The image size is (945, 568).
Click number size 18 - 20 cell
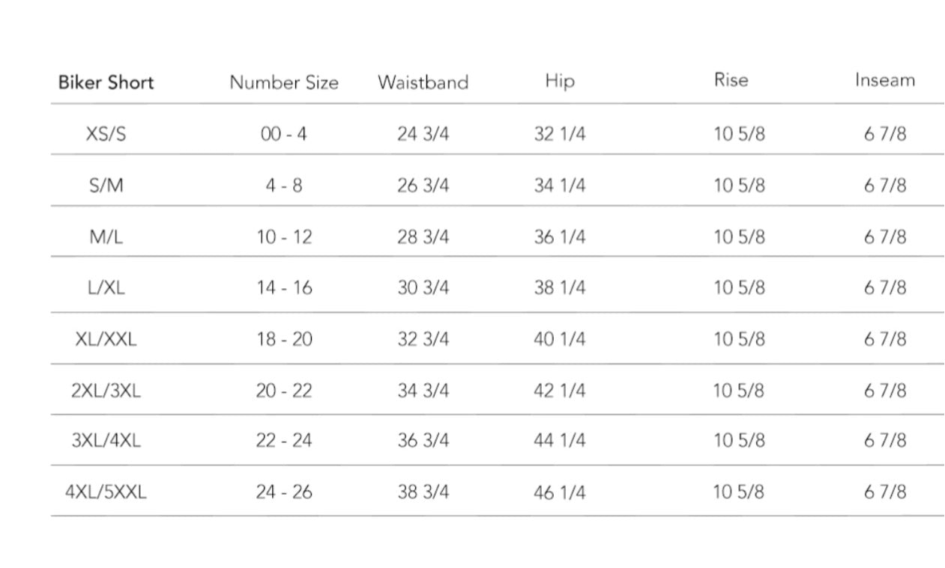point(283,339)
